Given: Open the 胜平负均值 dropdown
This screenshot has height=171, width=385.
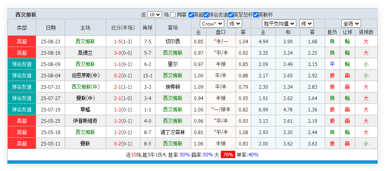Looking at the screenshot, I should click(x=279, y=24).
